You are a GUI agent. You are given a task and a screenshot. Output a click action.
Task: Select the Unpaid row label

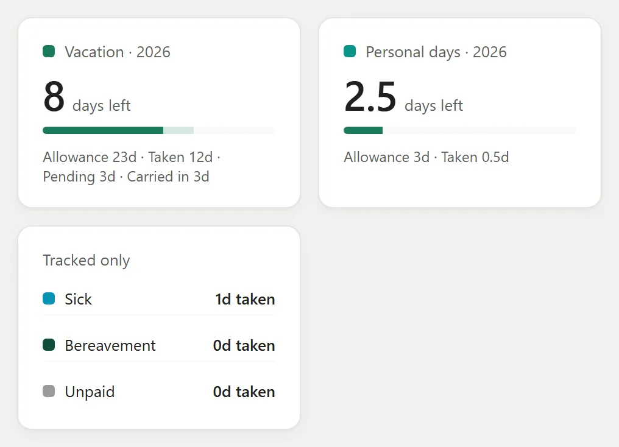(x=90, y=392)
